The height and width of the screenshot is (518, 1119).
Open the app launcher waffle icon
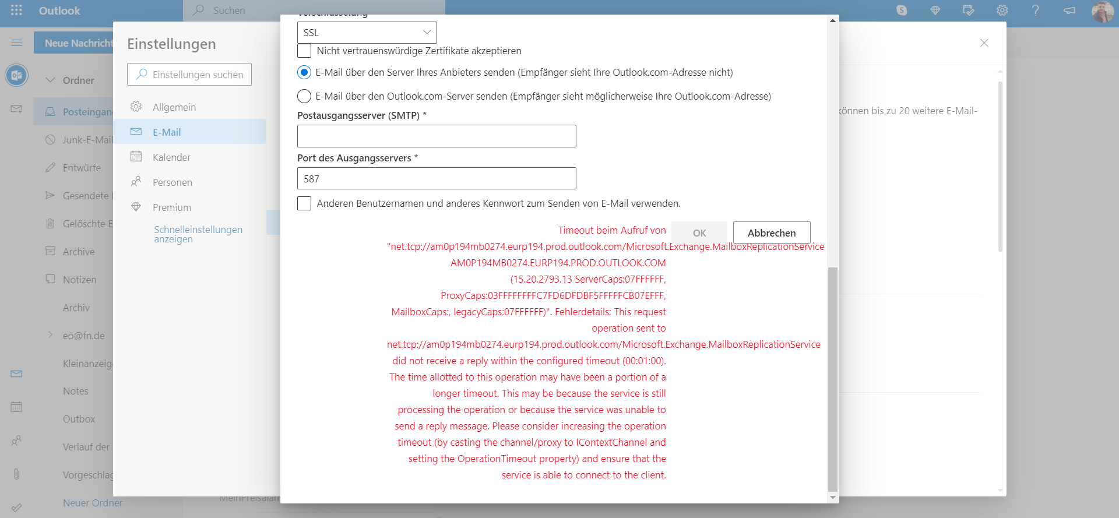point(16,10)
